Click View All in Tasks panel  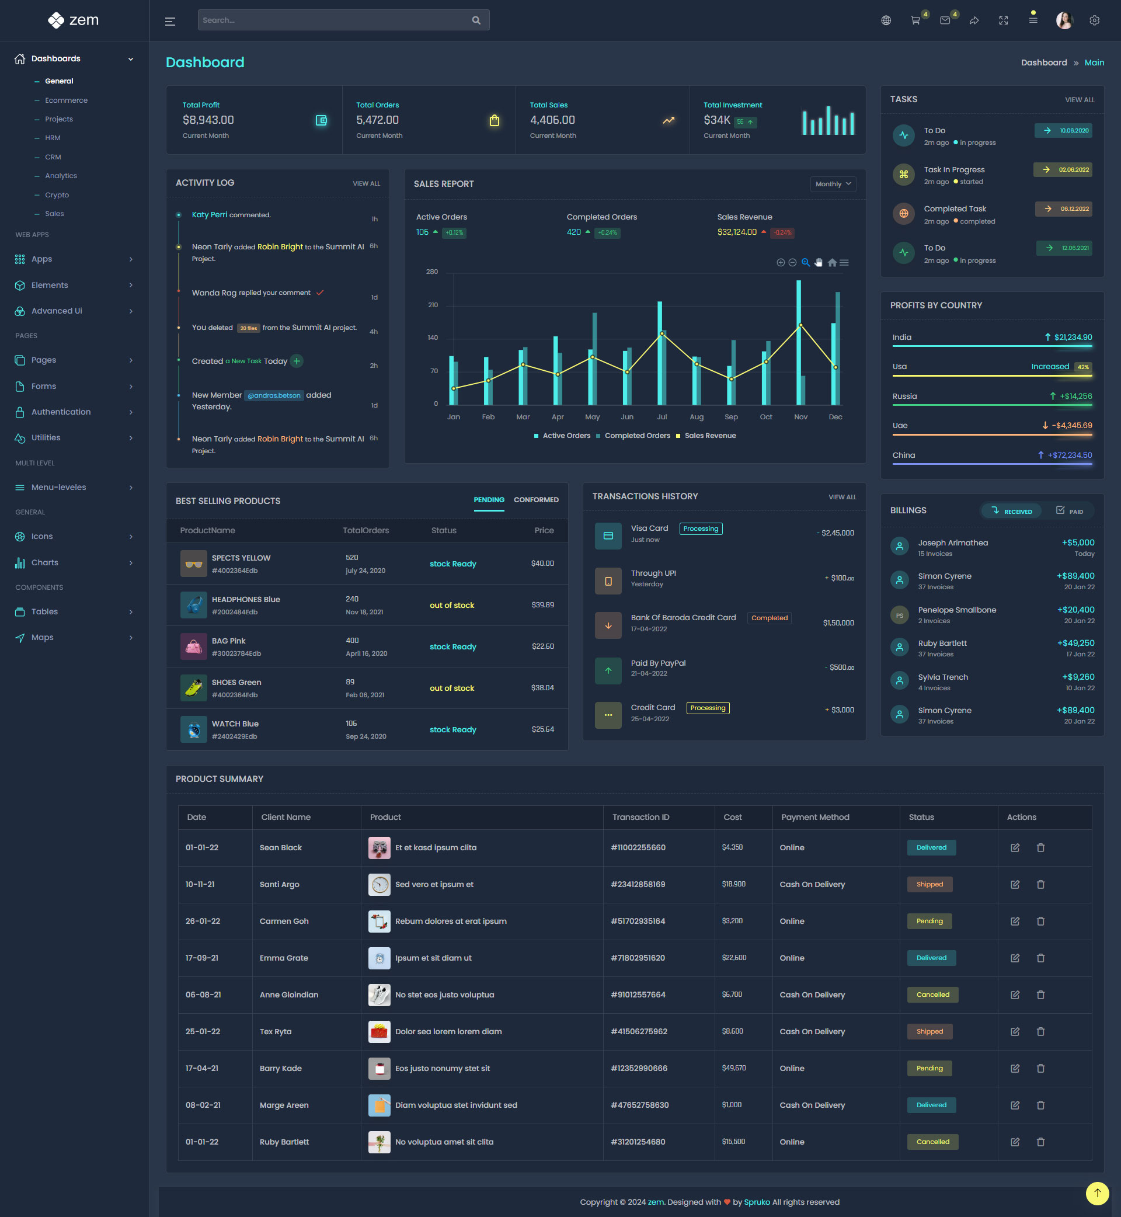tap(1079, 99)
